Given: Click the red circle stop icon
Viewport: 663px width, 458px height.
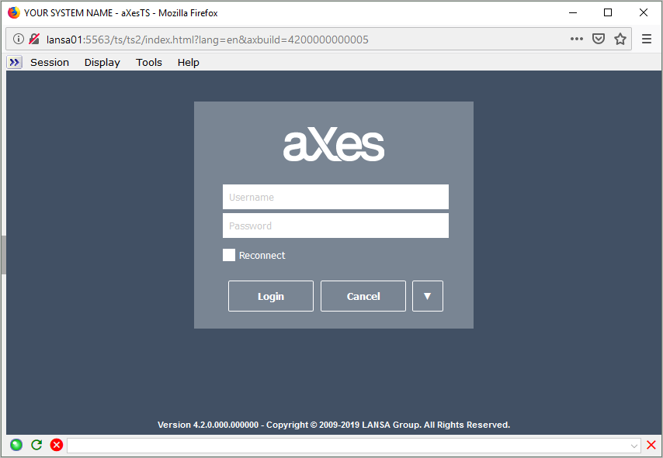Looking at the screenshot, I should pyautogui.click(x=57, y=445).
